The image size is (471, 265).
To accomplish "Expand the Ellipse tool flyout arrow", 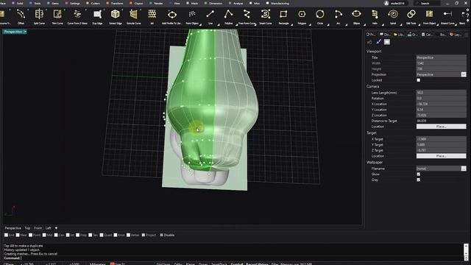I will [364, 24].
